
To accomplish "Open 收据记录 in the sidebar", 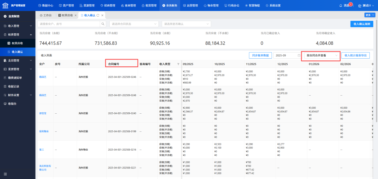I will pos(18,86).
